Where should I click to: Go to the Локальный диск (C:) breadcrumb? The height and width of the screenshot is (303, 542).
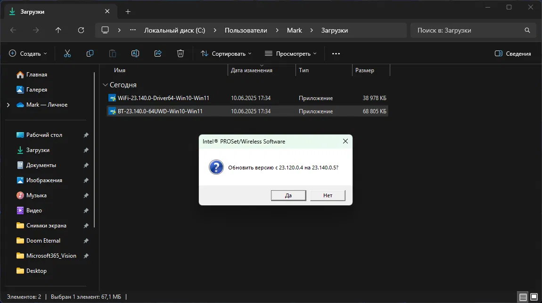click(x=174, y=31)
